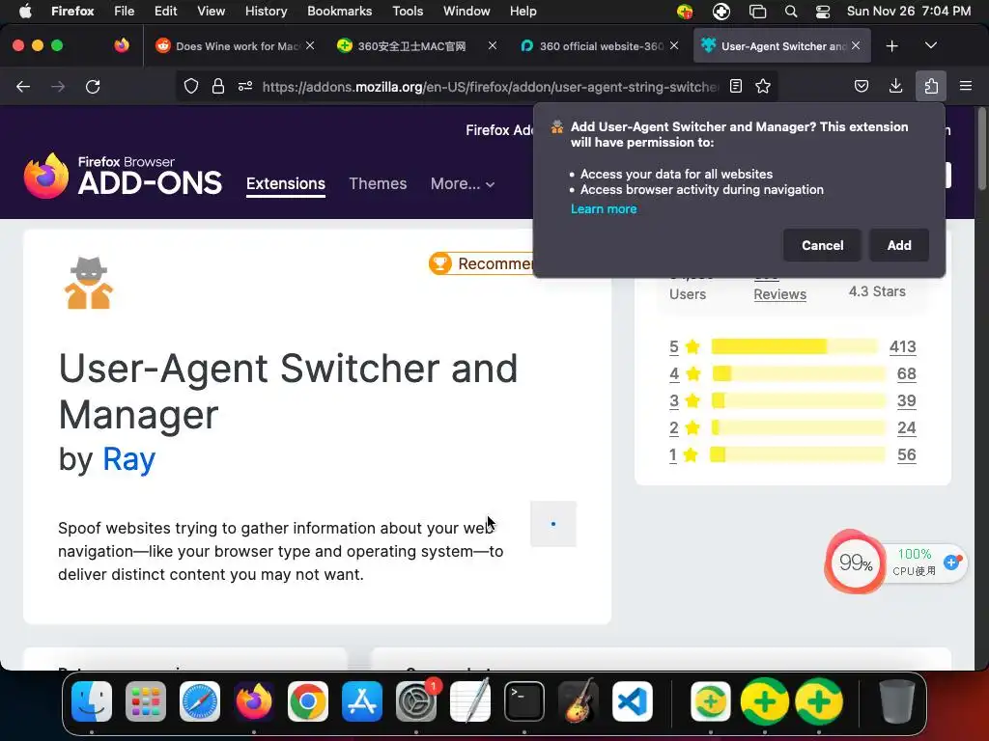Click the User-Agent Switcher addon icon
The image size is (989, 741).
89,283
